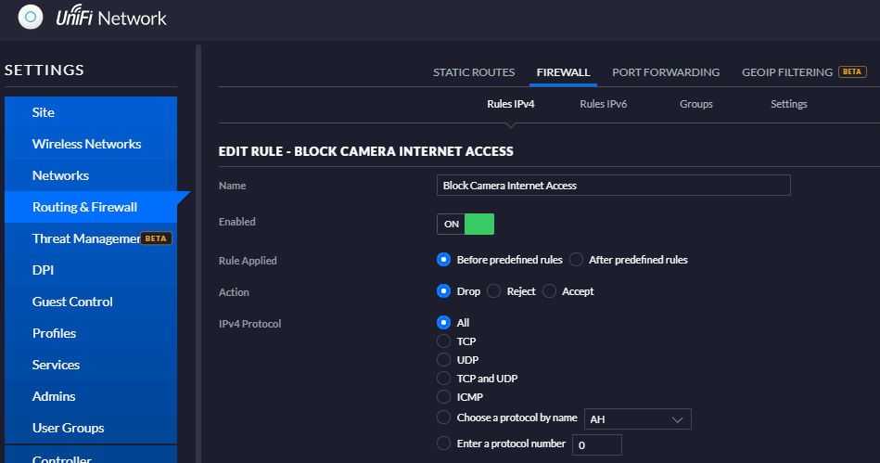880x463 pixels.
Task: Open the firewall Settings subtab
Action: coord(788,104)
